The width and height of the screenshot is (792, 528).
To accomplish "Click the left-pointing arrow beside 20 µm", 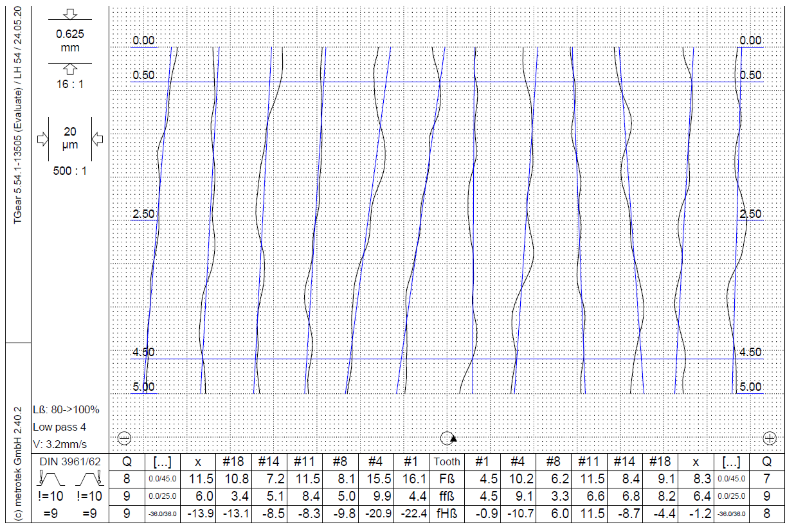I will click(x=98, y=139).
